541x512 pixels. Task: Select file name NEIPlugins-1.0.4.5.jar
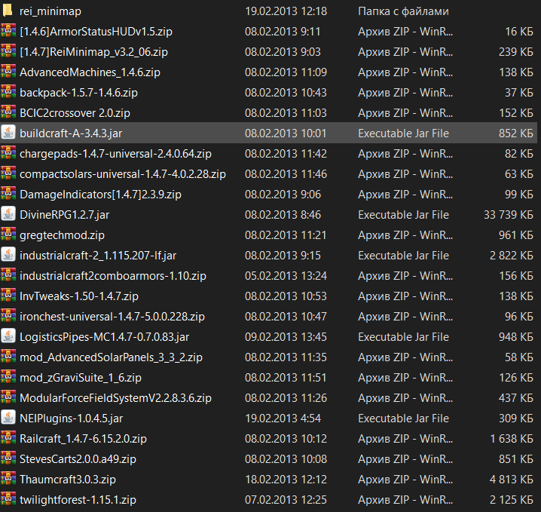[71, 418]
